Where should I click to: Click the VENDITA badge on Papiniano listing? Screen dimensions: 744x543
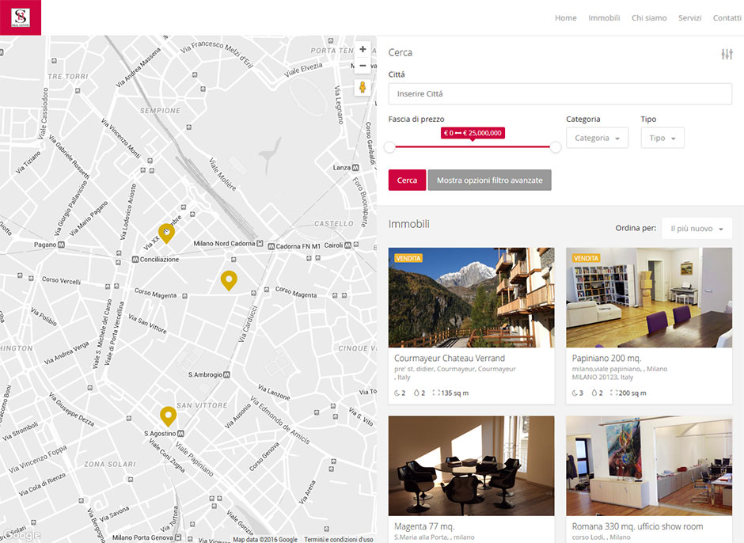[586, 258]
